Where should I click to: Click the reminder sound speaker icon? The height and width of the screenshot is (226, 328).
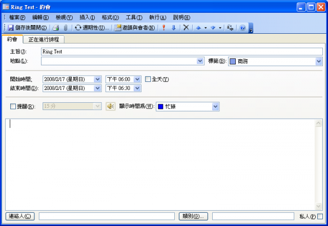pos(111,106)
